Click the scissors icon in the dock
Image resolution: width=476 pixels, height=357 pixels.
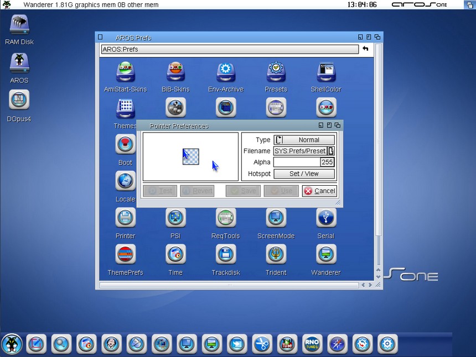pyautogui.click(x=261, y=344)
